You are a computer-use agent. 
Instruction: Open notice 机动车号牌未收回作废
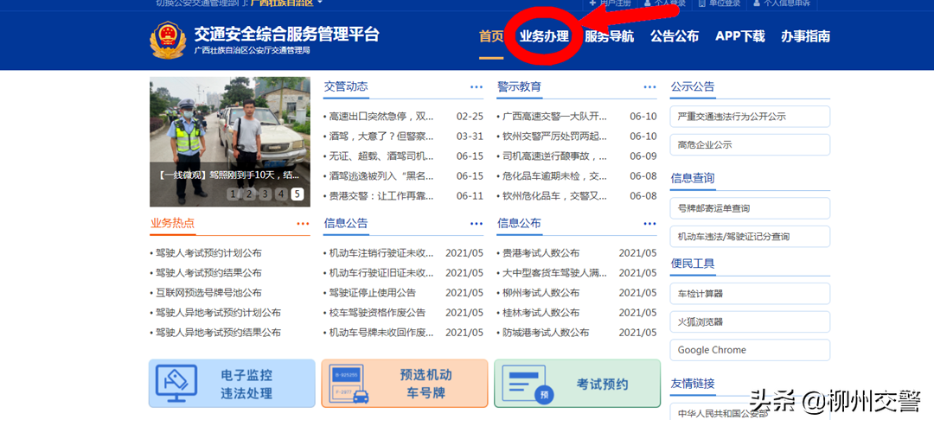(381, 333)
